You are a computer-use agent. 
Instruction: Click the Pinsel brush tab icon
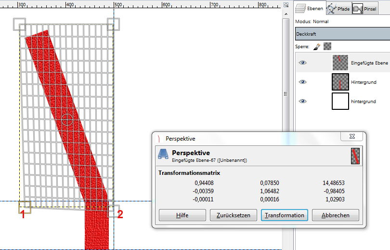pyautogui.click(x=357, y=9)
